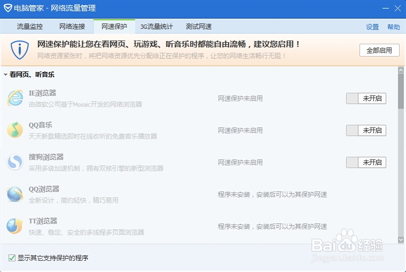Click the QQ音乐 green note icon
This screenshot has height=272, width=406.
15,130
